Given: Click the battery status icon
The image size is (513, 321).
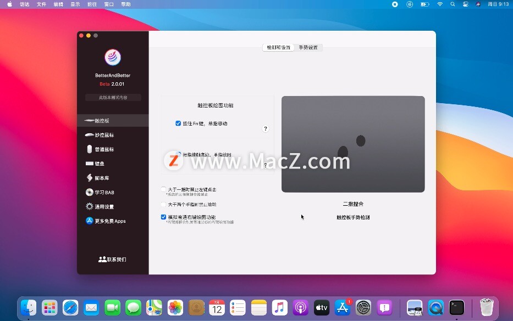Looking at the screenshot, I should [424, 4].
